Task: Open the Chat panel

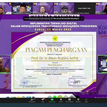Action: pos(43,100)
